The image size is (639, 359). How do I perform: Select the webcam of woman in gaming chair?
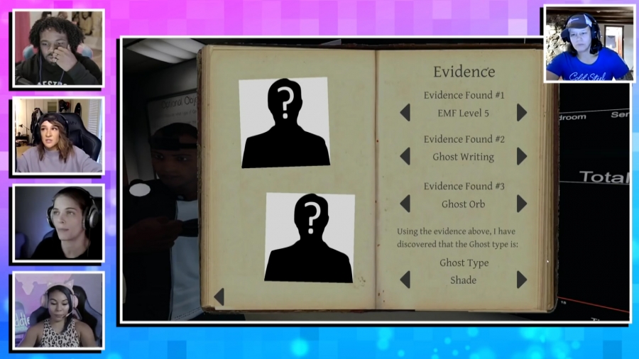(58, 136)
